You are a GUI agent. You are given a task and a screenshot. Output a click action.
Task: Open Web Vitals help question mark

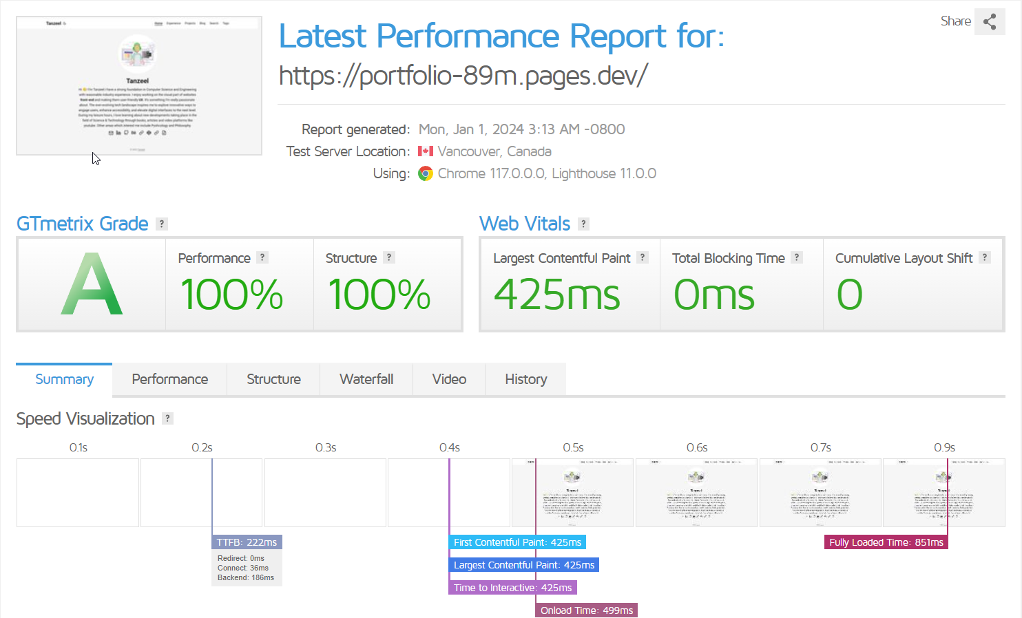pyautogui.click(x=583, y=224)
